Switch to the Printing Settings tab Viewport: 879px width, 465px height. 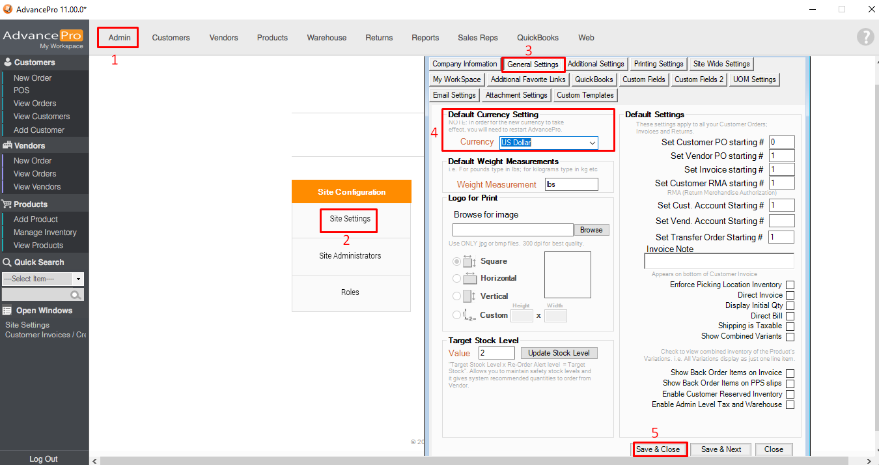(x=658, y=64)
